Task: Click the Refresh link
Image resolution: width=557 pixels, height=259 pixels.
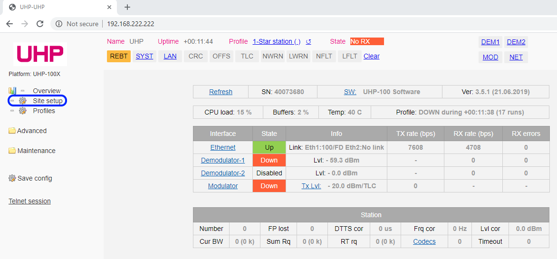Action: tap(221, 92)
